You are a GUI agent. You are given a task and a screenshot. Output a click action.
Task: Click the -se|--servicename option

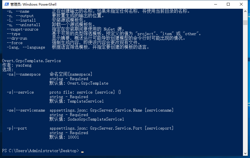pos(26,110)
